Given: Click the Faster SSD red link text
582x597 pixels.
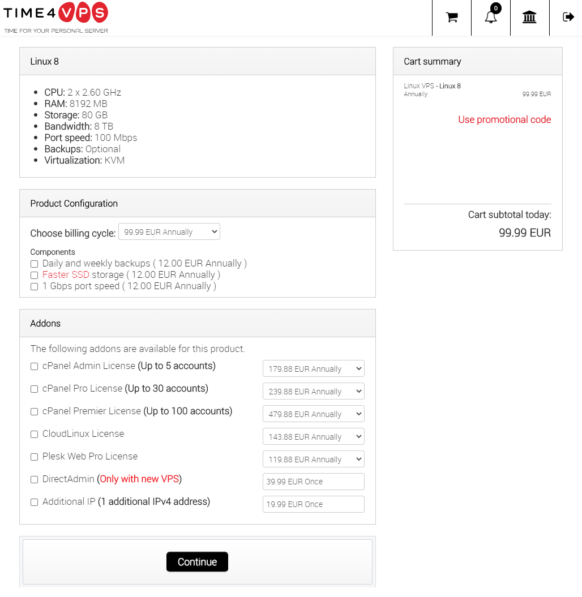Looking at the screenshot, I should [x=66, y=274].
